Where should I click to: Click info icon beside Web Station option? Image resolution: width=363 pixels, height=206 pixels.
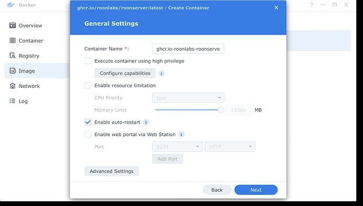coord(181,135)
